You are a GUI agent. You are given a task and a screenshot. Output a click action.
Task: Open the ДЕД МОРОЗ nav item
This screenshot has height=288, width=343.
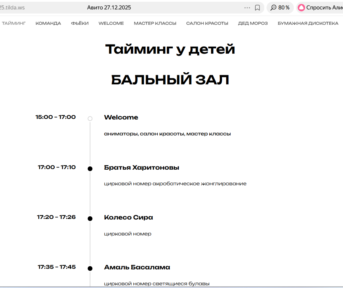(x=253, y=23)
